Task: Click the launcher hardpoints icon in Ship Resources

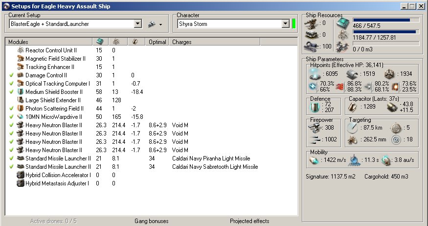Action: [x=312, y=35]
